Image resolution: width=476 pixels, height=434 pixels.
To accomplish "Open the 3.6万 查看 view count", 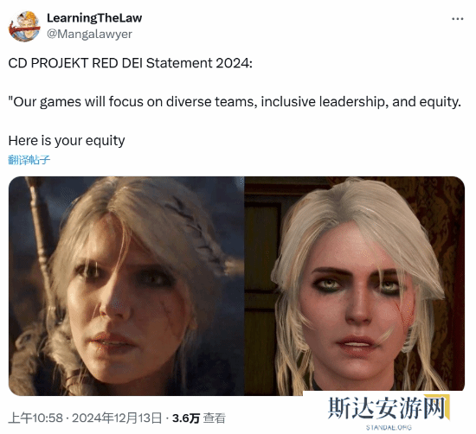I will click(199, 418).
